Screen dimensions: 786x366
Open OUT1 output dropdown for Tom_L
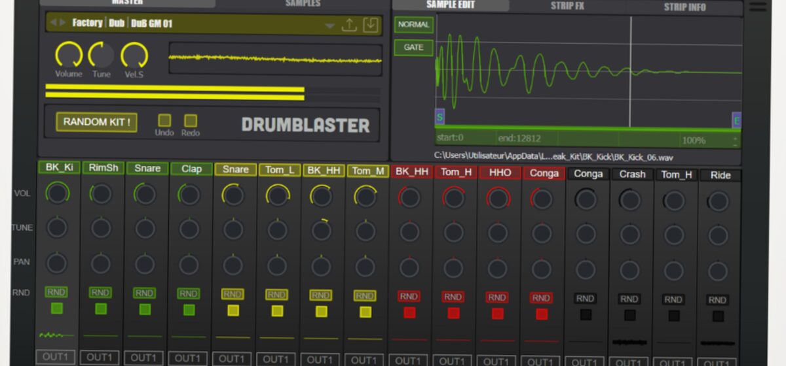tap(276, 359)
